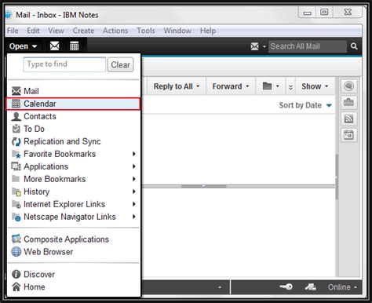This screenshot has width=372, height=303.
Task: Go to Home from the Open menu
Action: pos(74,287)
